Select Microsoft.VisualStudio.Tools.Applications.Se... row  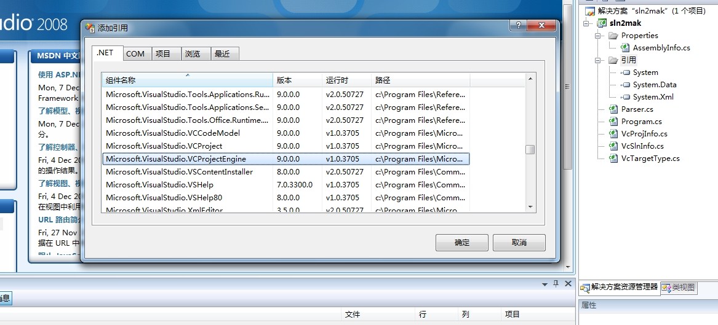[x=285, y=108]
